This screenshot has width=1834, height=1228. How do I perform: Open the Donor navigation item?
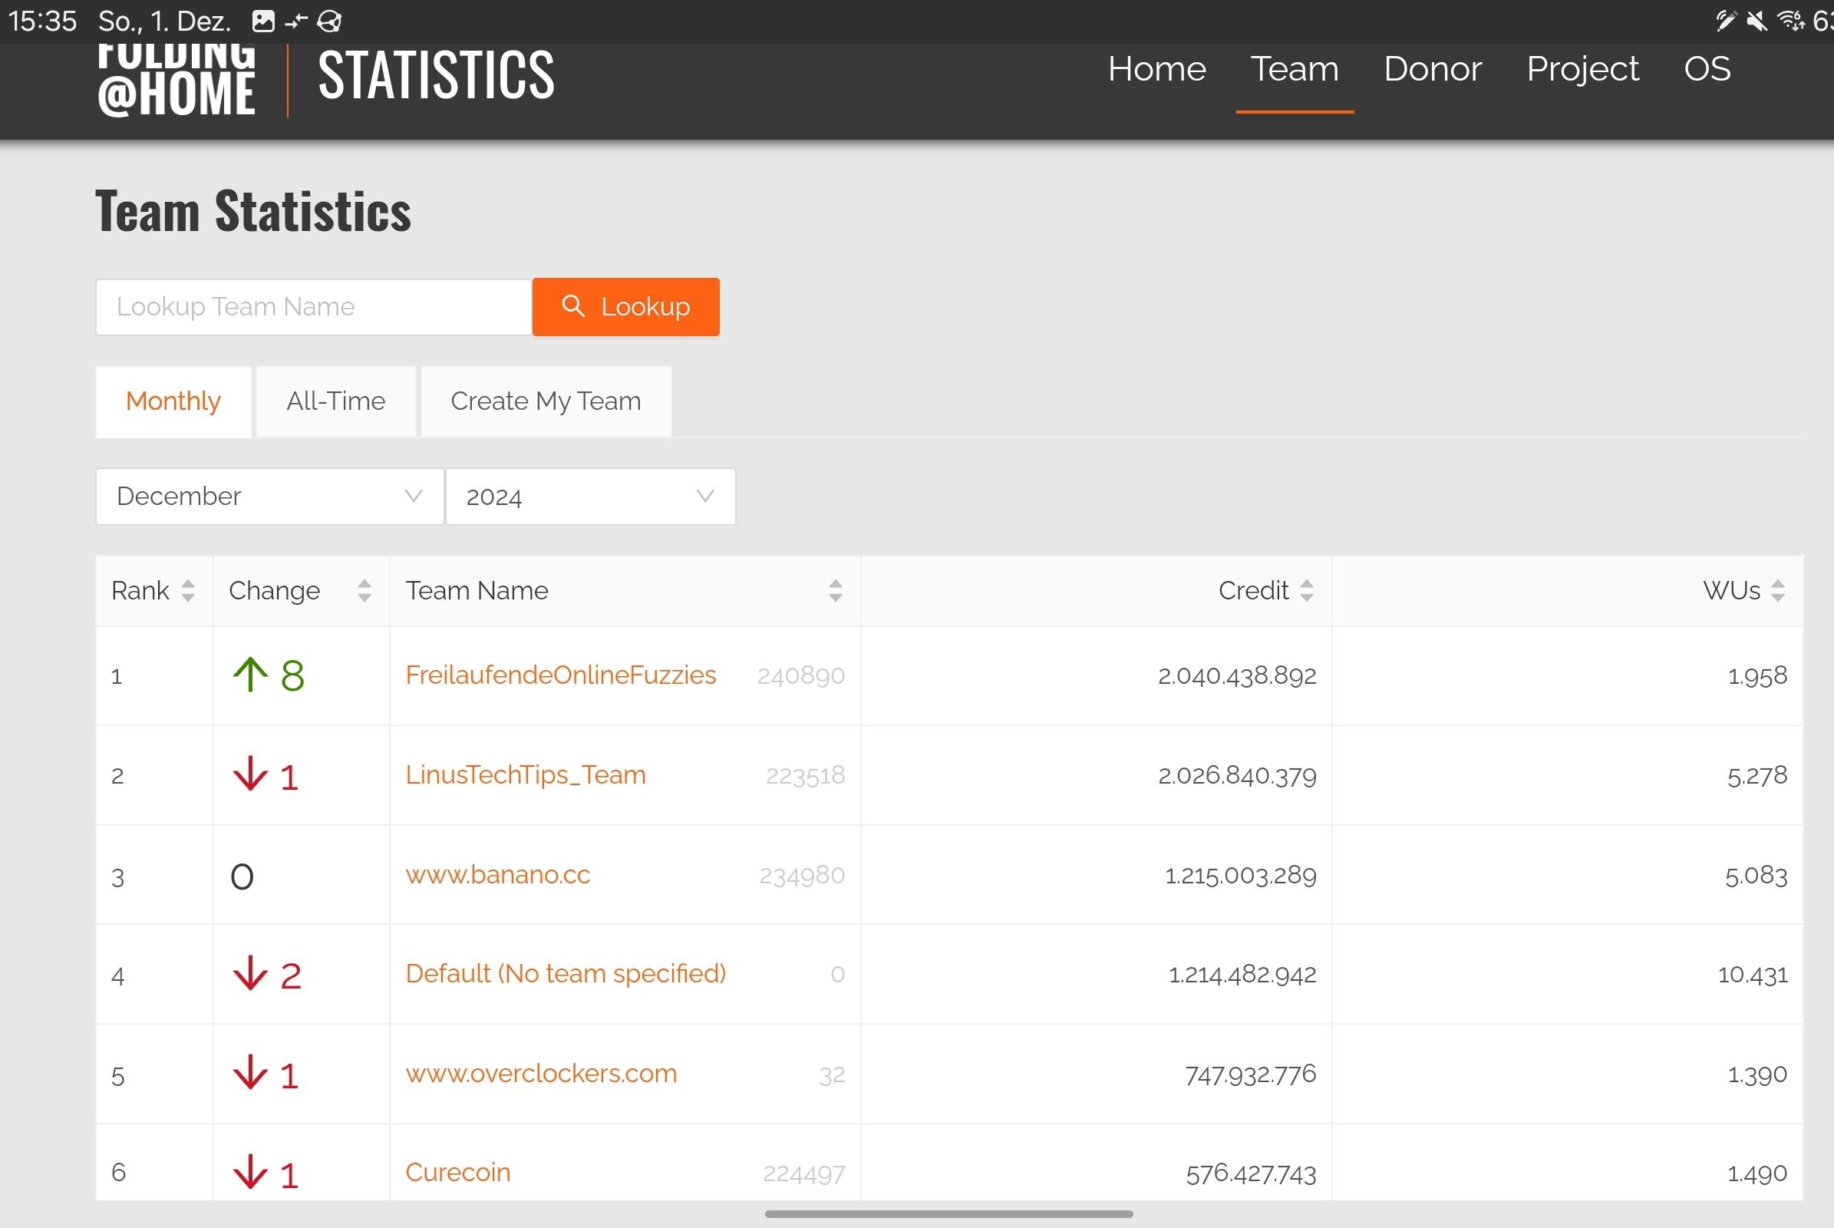coord(1432,69)
